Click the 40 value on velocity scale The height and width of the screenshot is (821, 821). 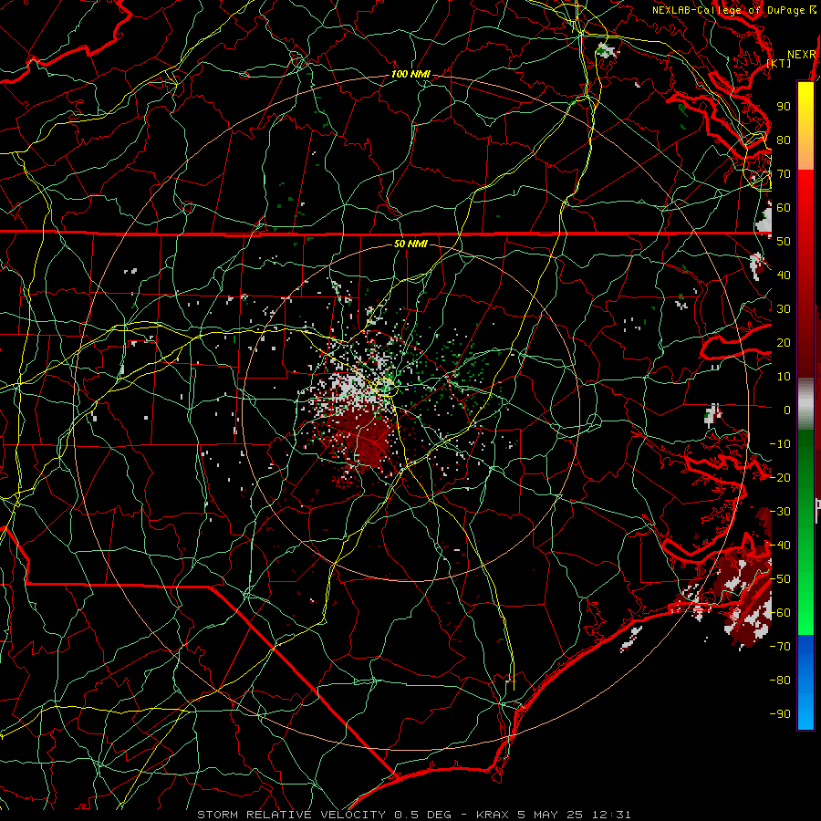(784, 275)
